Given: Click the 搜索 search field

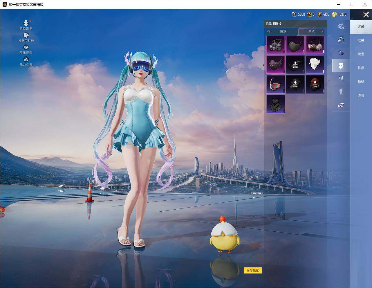Looking at the screenshot, I should tap(283, 31).
